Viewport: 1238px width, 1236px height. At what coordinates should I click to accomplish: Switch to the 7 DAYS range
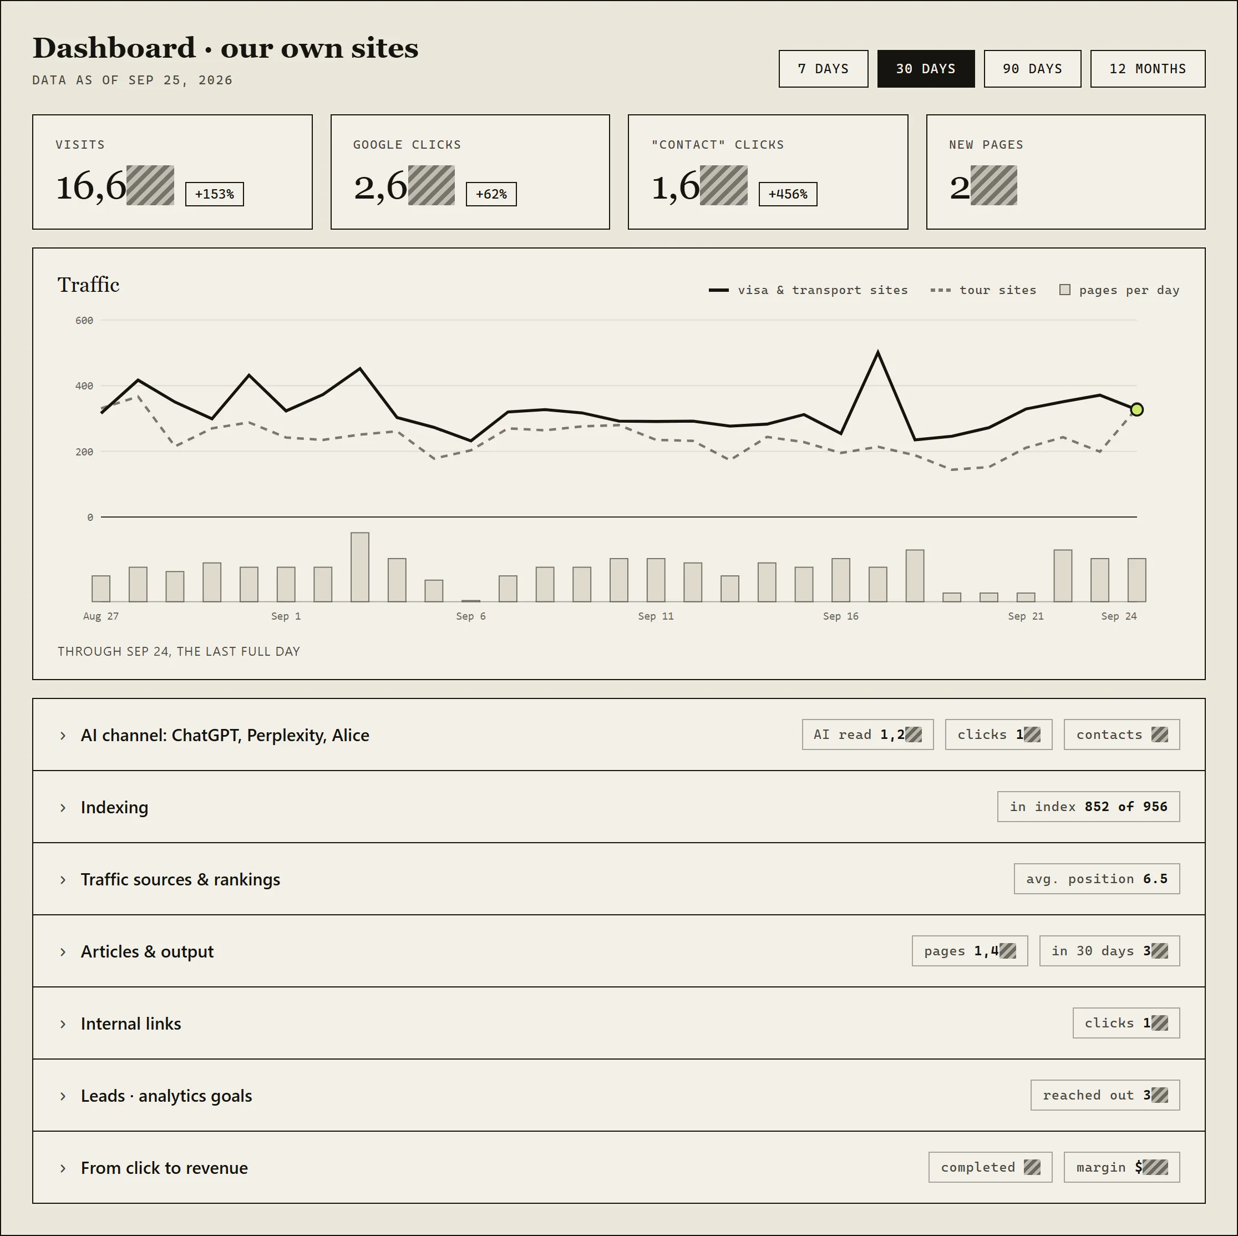(x=823, y=69)
